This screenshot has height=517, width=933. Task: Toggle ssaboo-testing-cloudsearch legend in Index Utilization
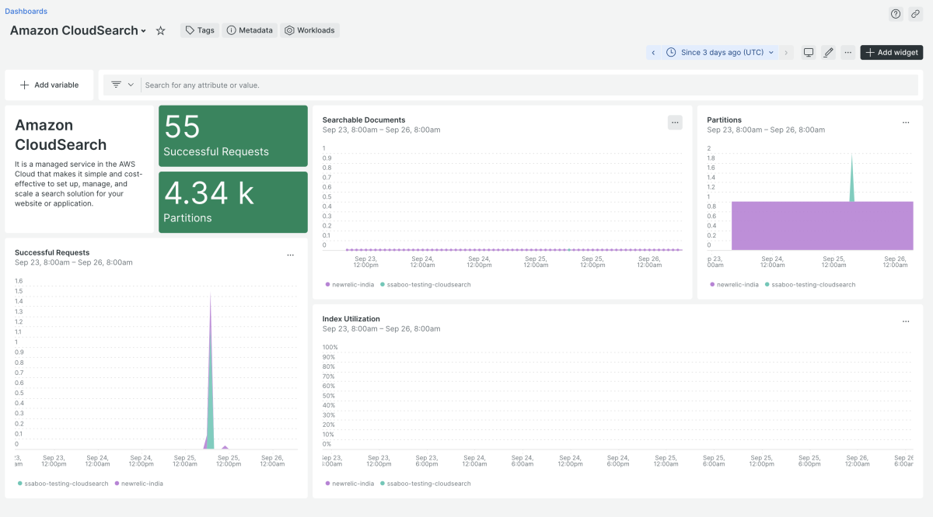pos(425,483)
